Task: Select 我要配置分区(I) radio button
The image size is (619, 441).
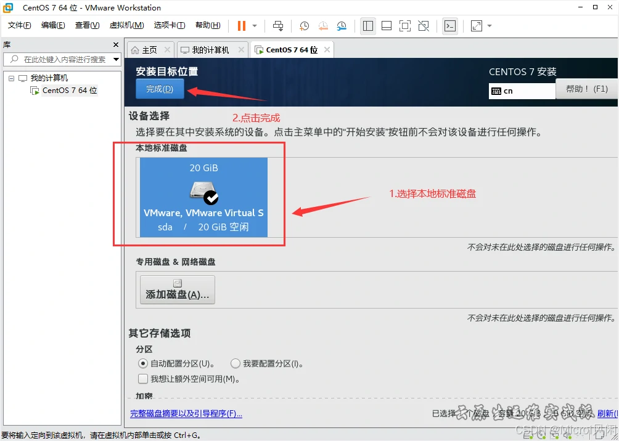Action: (236, 363)
